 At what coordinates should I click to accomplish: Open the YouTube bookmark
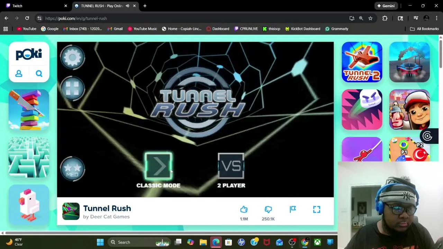point(27,29)
